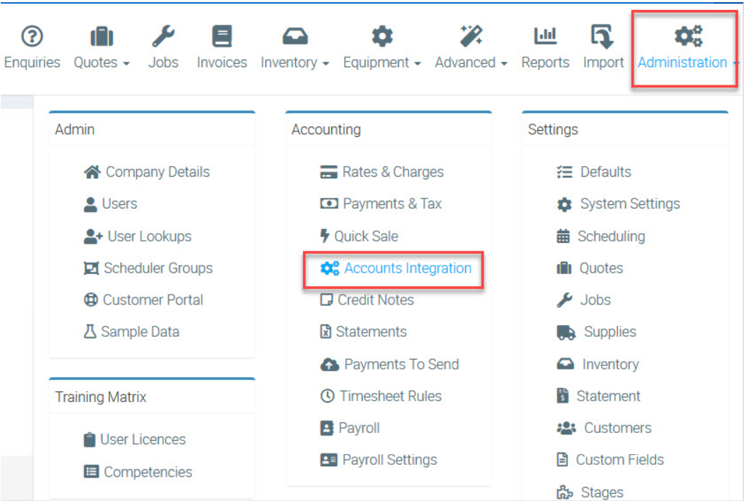Viewport: 745px width, 503px height.
Task: Expand the Inventory dropdown menu
Action: tap(295, 62)
